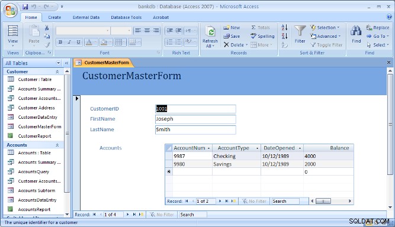Sort descending Z to A
The image size is (395, 227).
click(x=284, y=36)
